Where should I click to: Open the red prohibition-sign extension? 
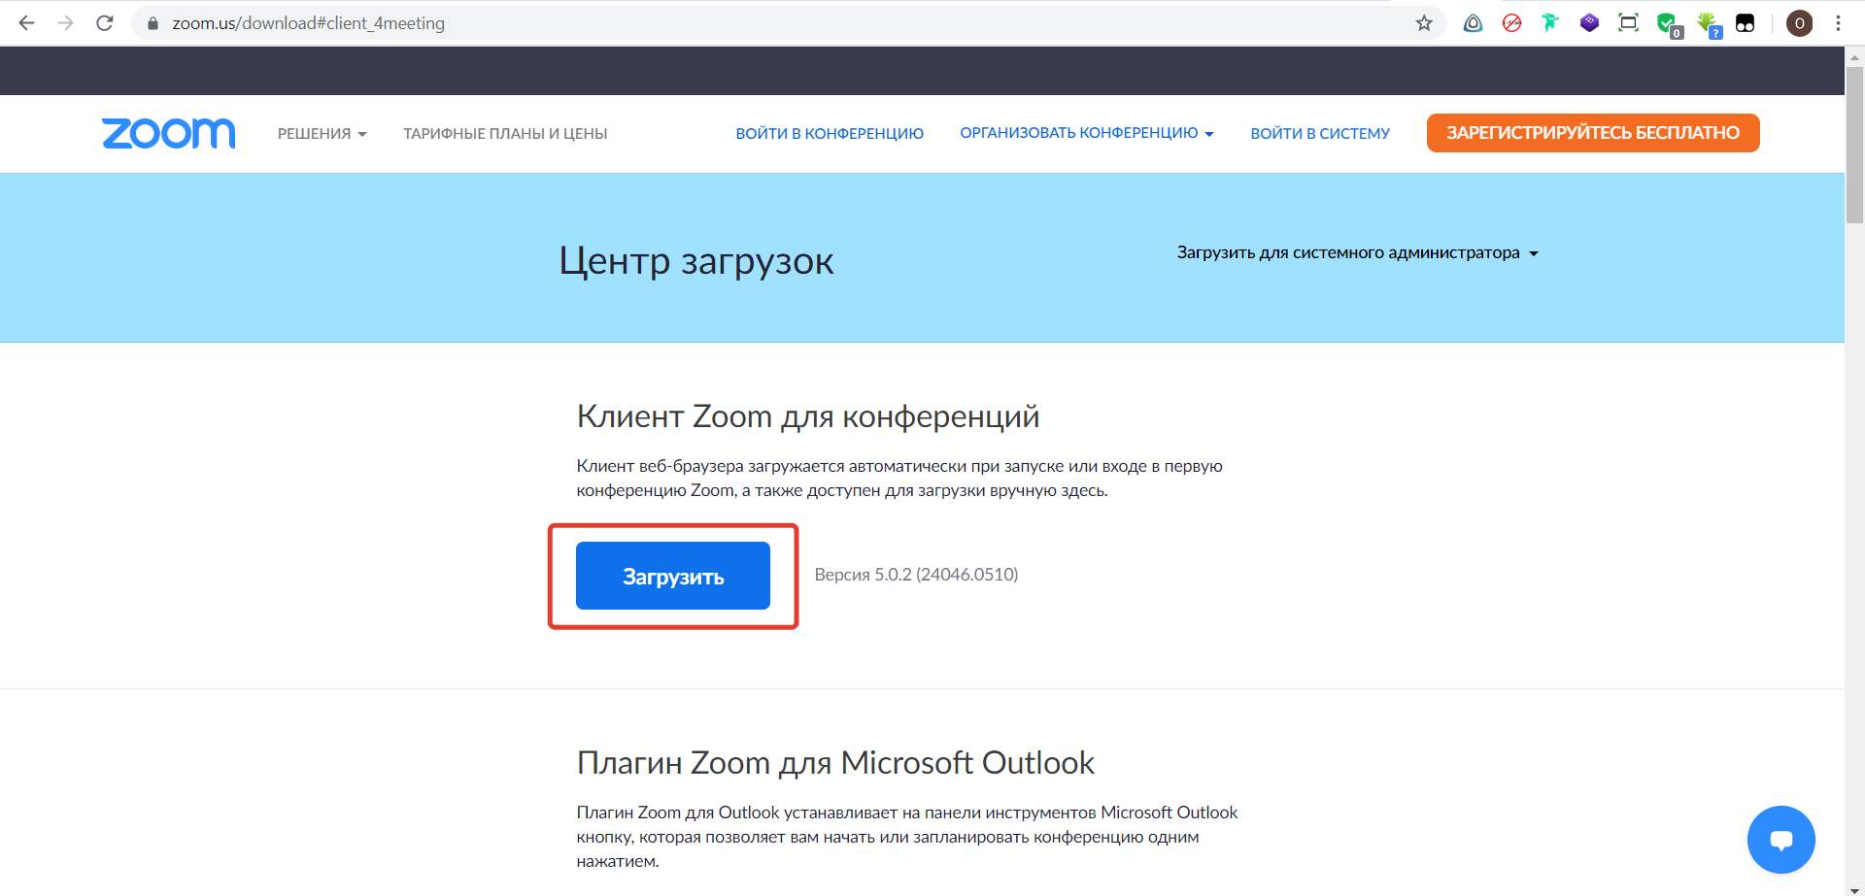1512,23
